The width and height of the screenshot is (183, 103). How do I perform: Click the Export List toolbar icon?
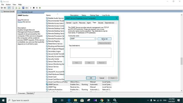[x=19, y=8]
